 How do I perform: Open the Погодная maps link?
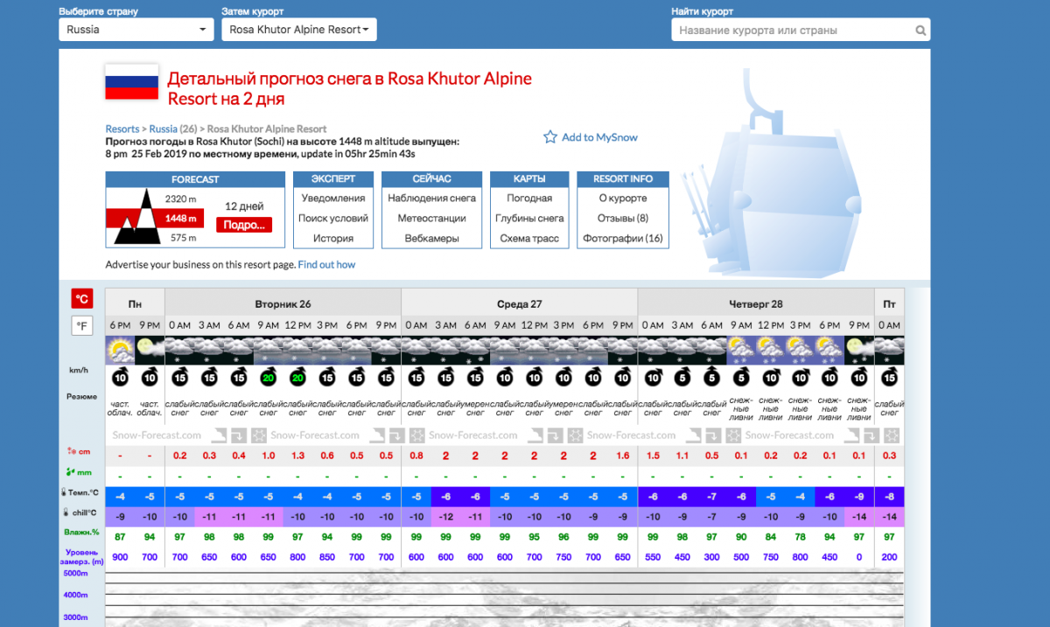(529, 199)
